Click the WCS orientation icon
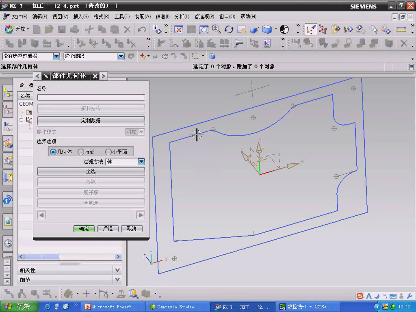The height and width of the screenshot is (312, 416). pos(311,29)
